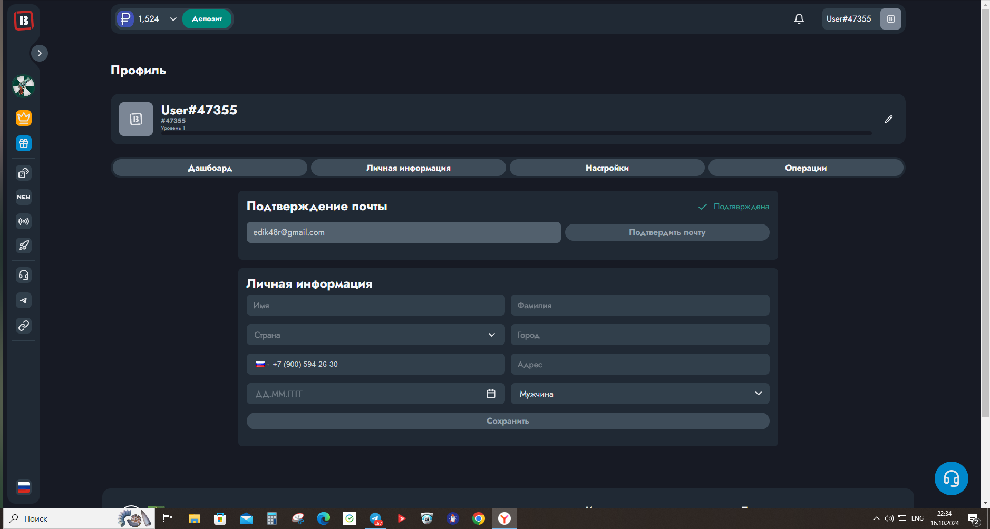Image resolution: width=990 pixels, height=529 pixels.
Task: Open the gift bonuses icon in sidebar
Action: click(24, 143)
